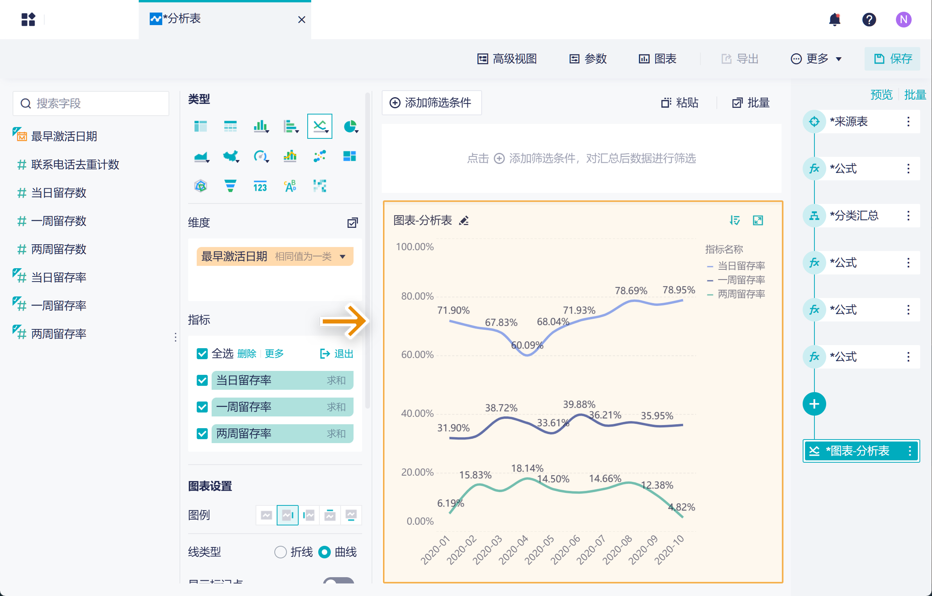
Task: Click the notification bell icon
Action: click(835, 20)
